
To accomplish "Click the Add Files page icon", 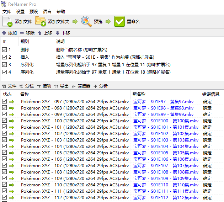I will click(x=7, y=21).
